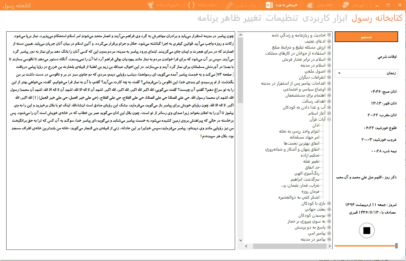Viewport: 406px width, 261px height.
Task: Select اقدامات پيامبر پس از استقرار در مدينه
Action: (x=293, y=83)
